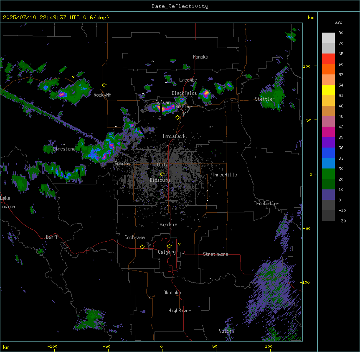The height and width of the screenshot is (352, 360).
Task: Pick the orange 57-60 dBZ legend swatch
Action: coord(328,69)
